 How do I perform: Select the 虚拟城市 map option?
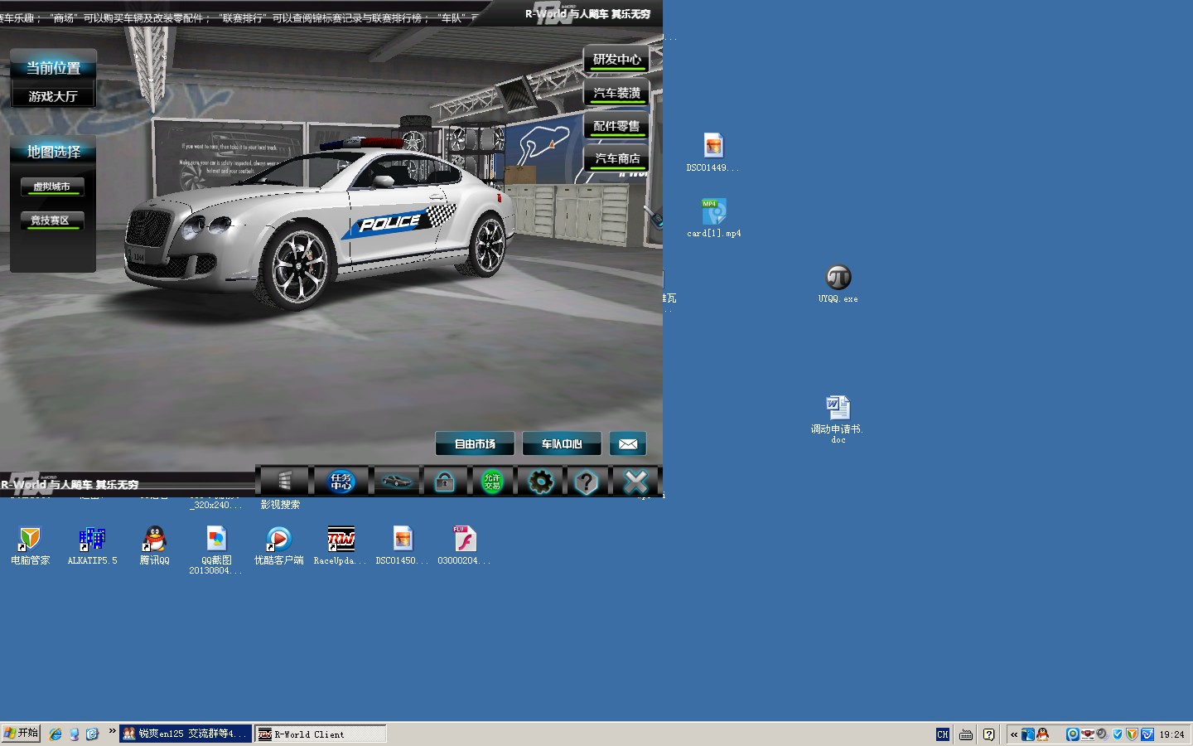pyautogui.click(x=51, y=186)
